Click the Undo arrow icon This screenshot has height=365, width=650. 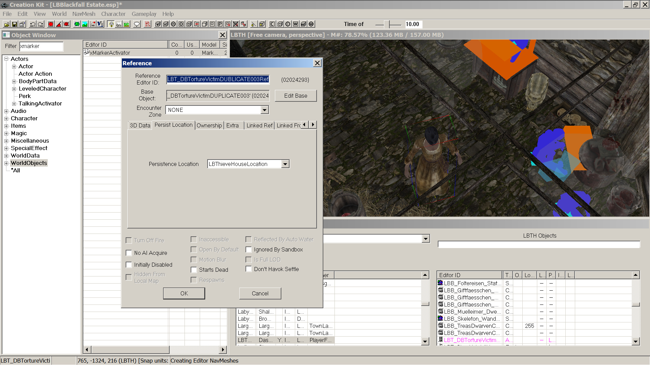(33, 24)
